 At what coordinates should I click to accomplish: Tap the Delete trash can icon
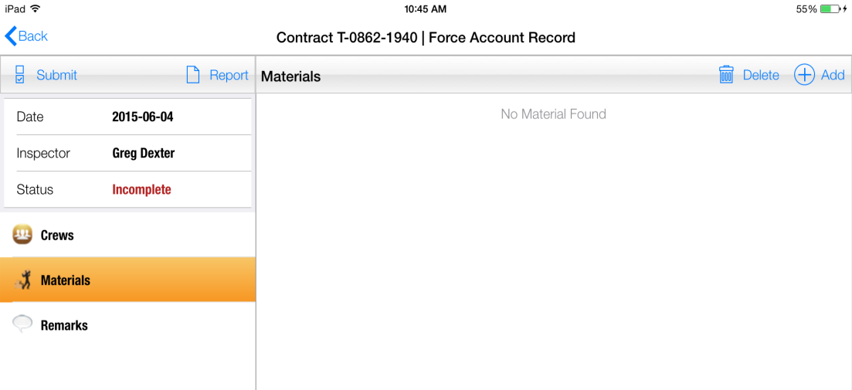(726, 75)
